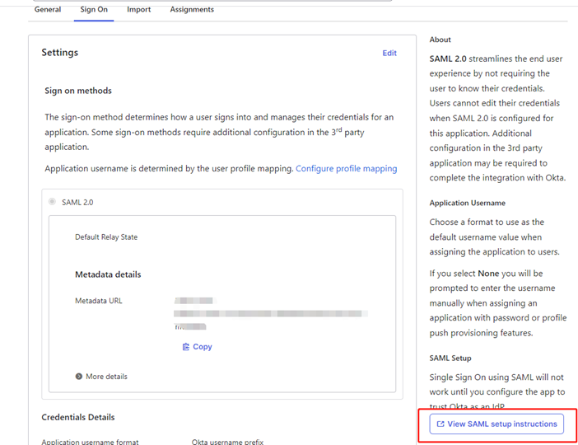Select the SAML 2.0 radio button
Image resolution: width=578 pixels, height=445 pixels.
52,201
